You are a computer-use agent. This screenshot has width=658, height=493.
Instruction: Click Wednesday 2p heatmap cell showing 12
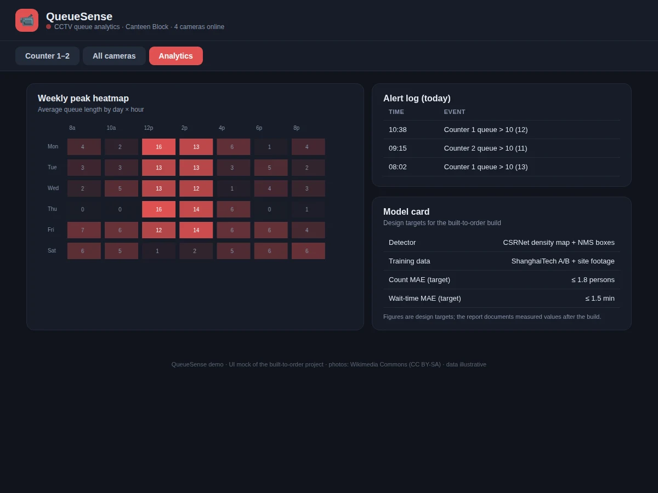pos(196,188)
